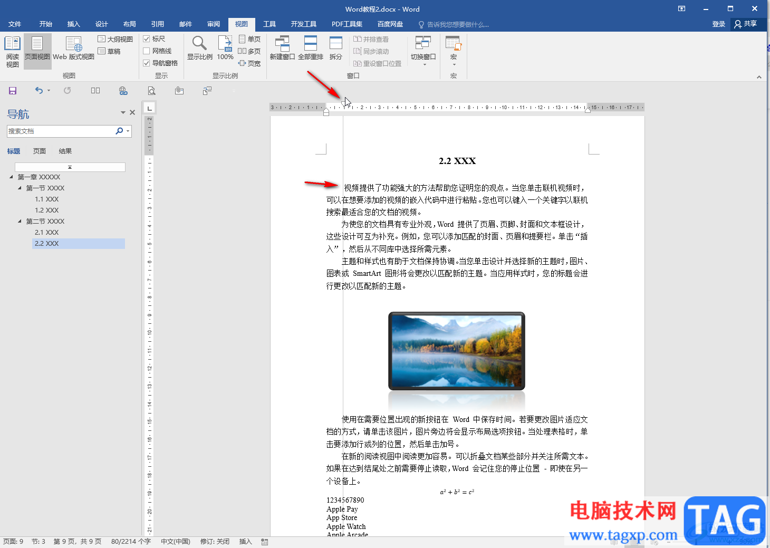Click the Macros (宏) icon

click(453, 43)
